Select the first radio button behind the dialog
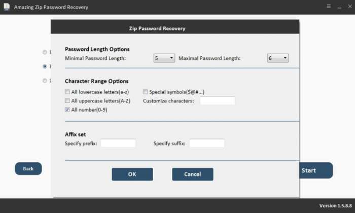 click(x=45, y=52)
